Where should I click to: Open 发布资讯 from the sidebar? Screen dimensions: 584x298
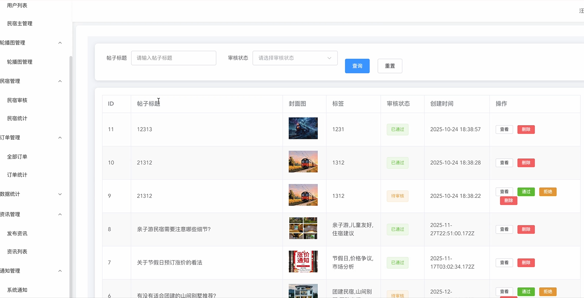tap(16, 233)
